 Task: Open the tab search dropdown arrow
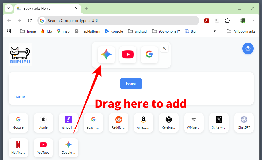point(9,8)
